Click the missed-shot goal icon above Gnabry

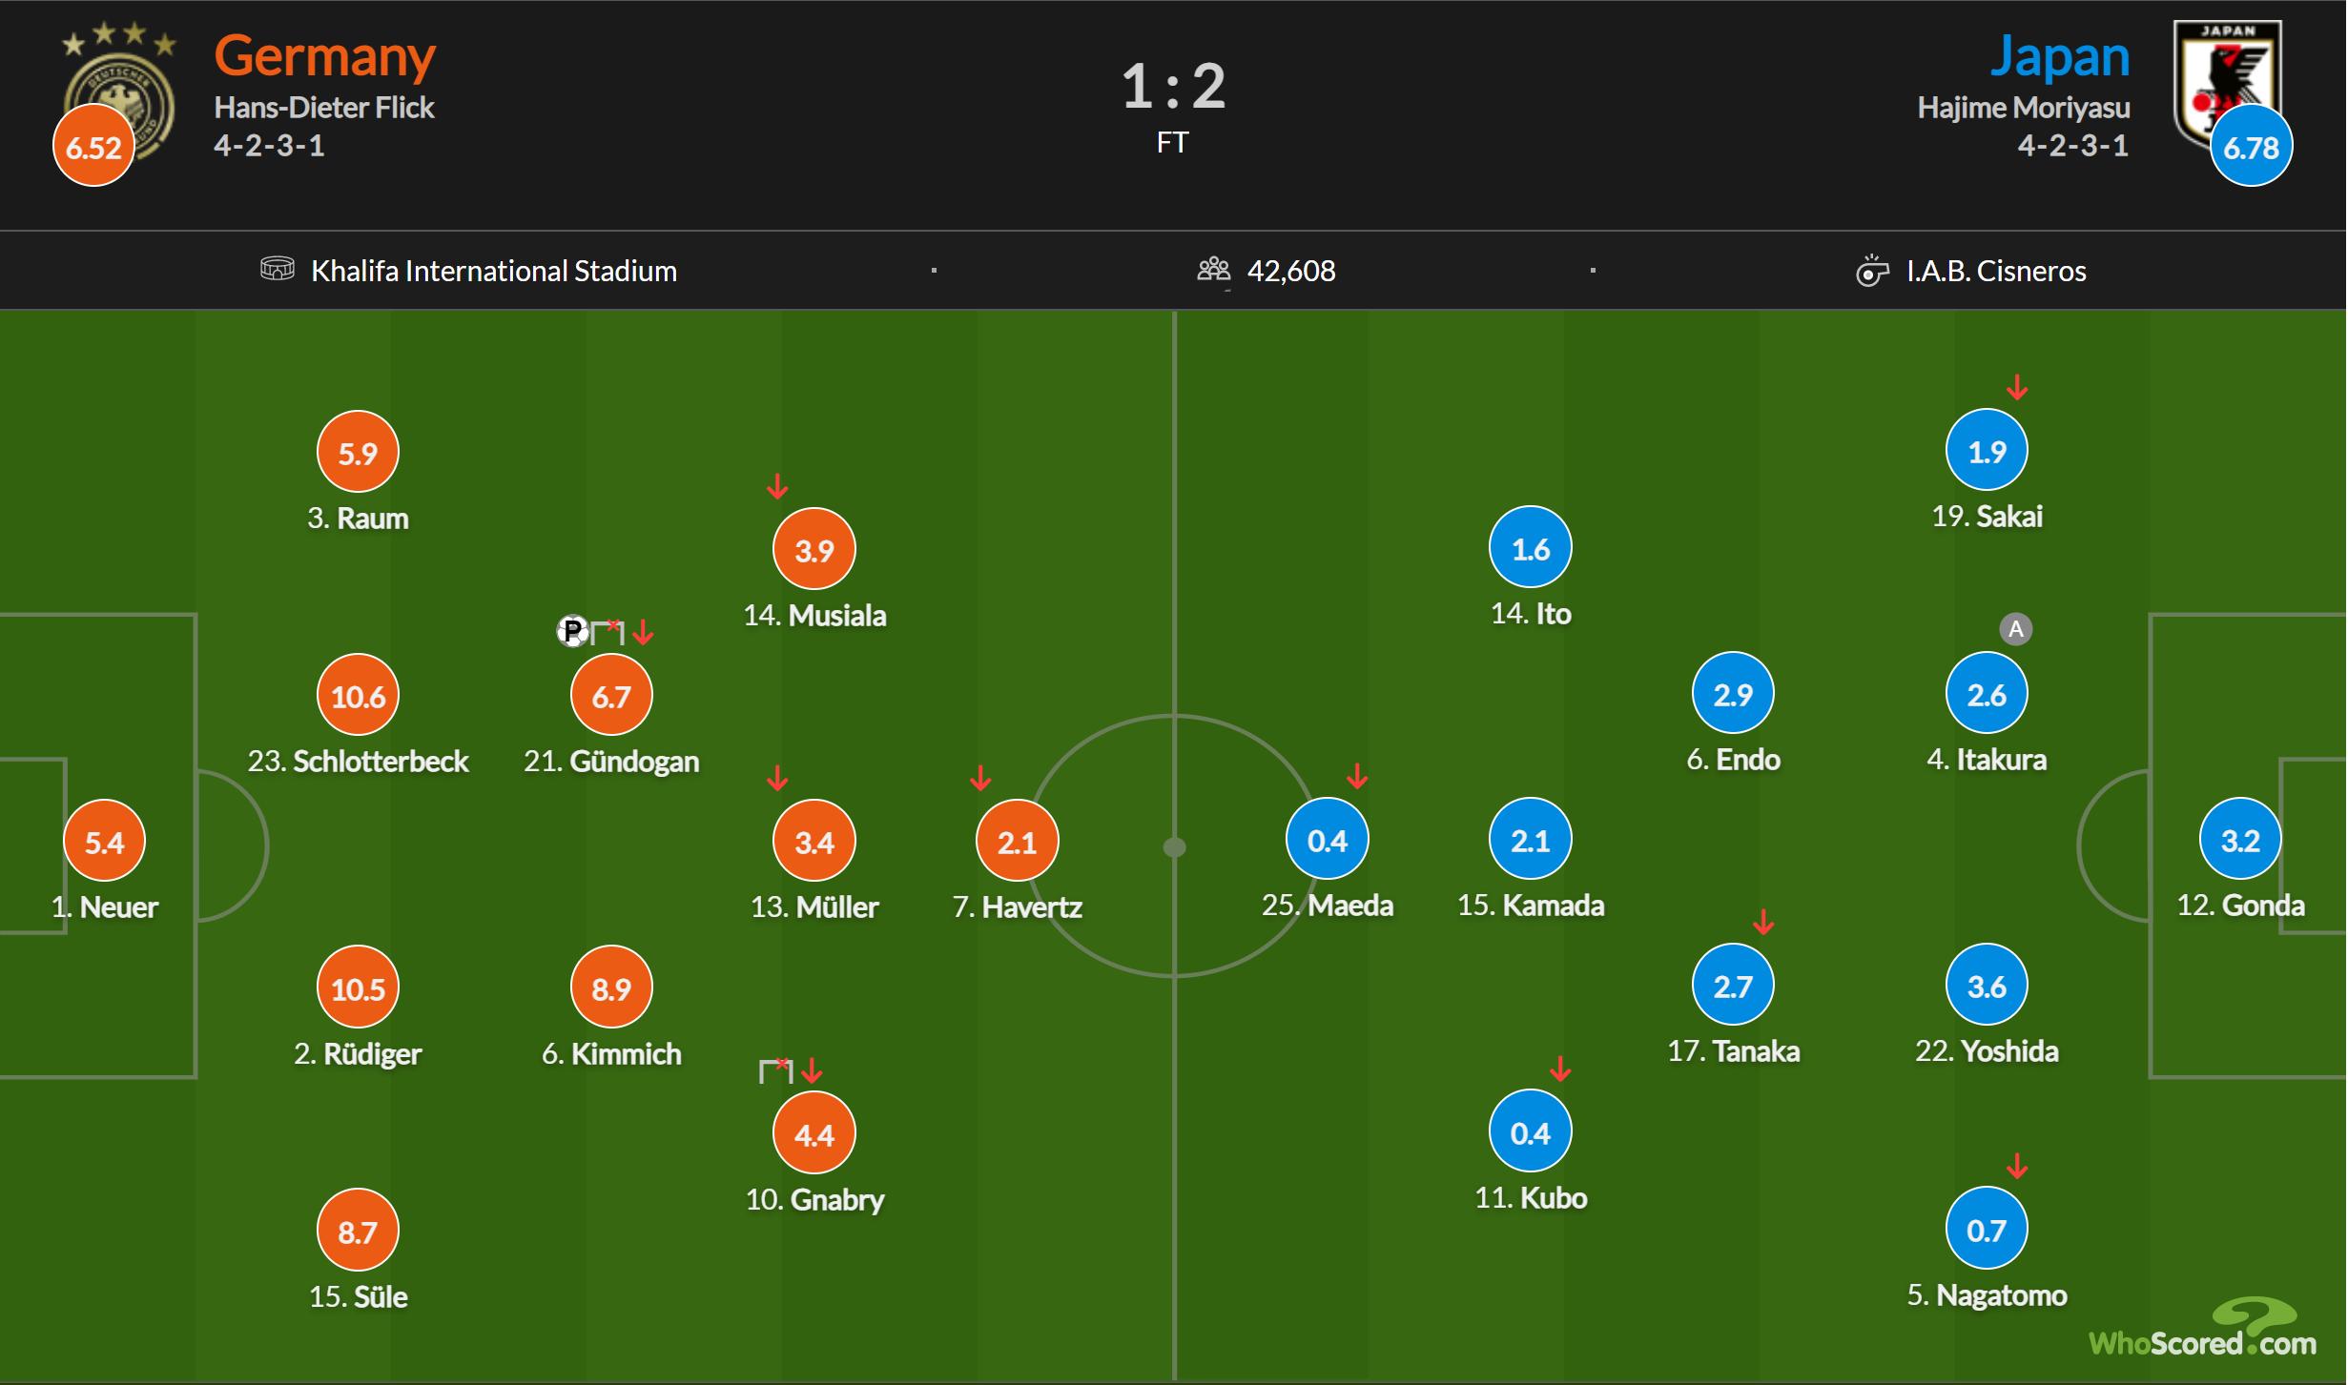click(776, 1070)
